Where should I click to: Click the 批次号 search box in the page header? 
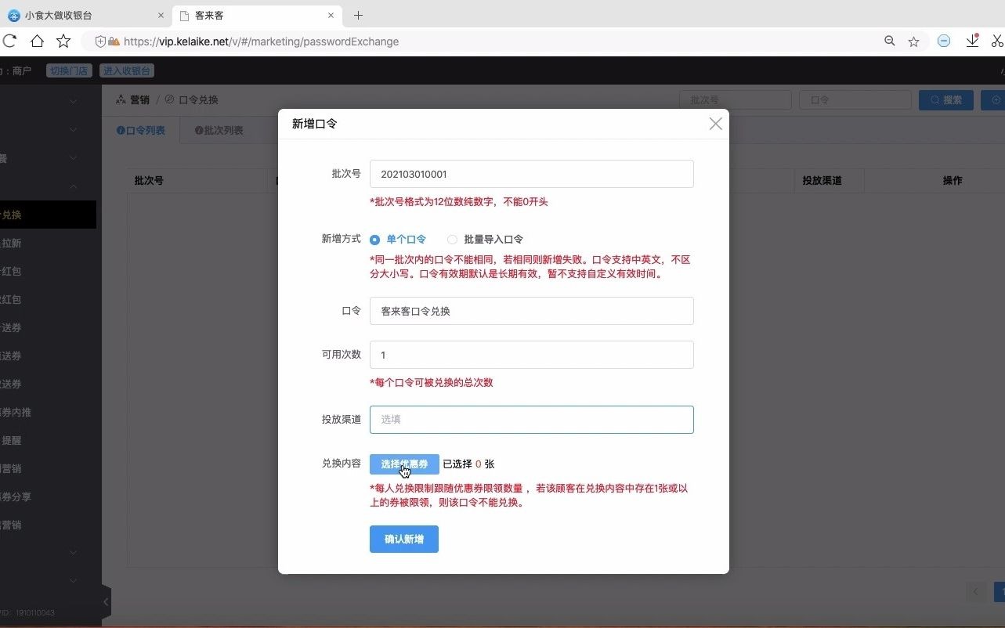coord(736,100)
